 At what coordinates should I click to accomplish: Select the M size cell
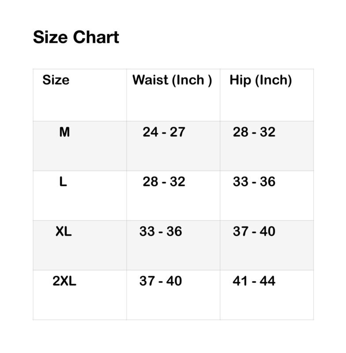pos(64,132)
